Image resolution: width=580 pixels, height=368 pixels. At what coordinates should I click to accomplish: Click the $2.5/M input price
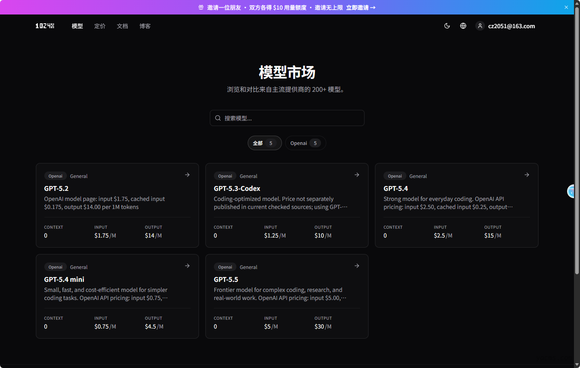pyautogui.click(x=443, y=236)
